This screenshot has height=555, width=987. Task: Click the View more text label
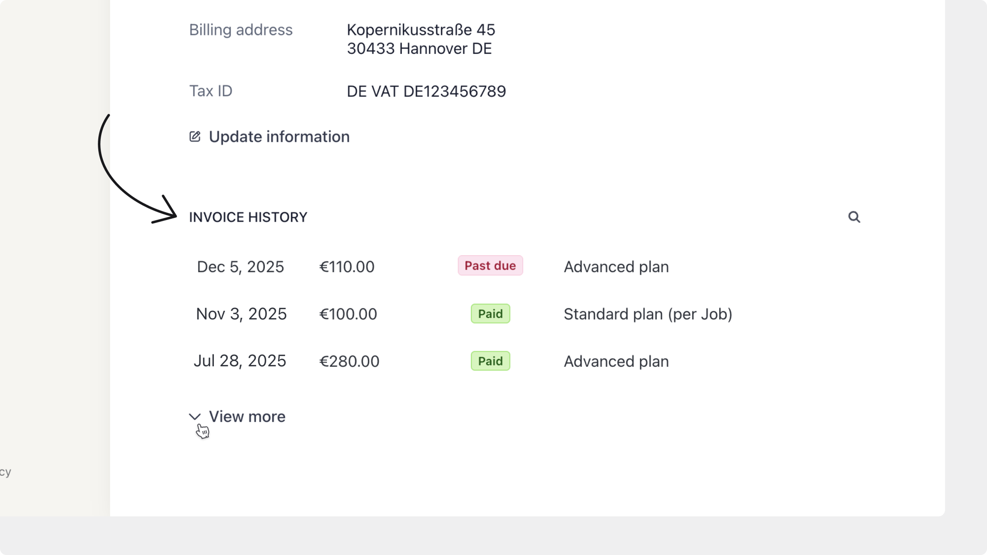(x=247, y=417)
